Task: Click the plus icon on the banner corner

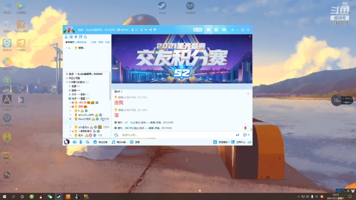Action: click(250, 37)
